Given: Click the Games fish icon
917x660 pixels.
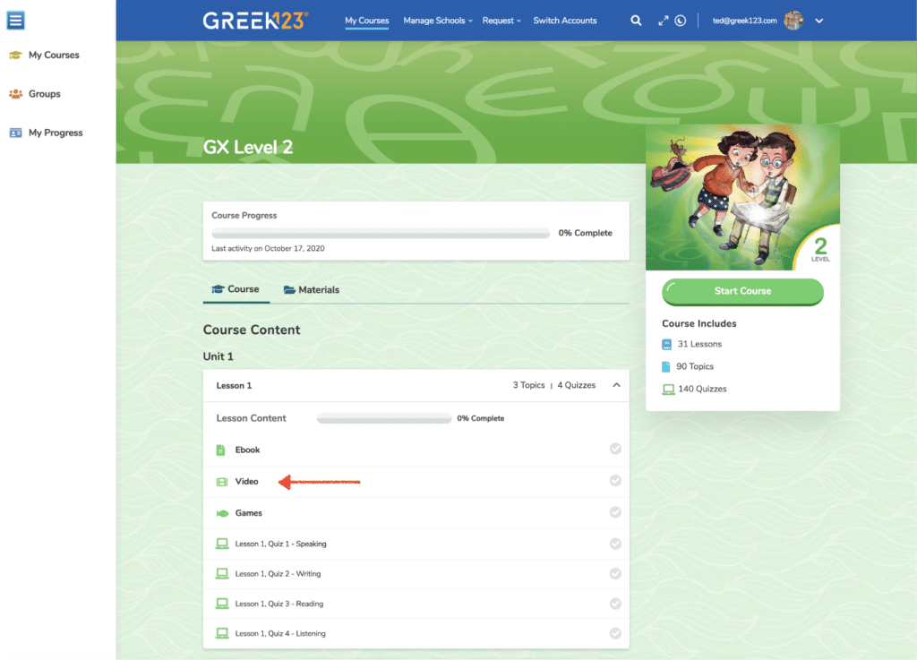Looking at the screenshot, I should click(x=222, y=513).
